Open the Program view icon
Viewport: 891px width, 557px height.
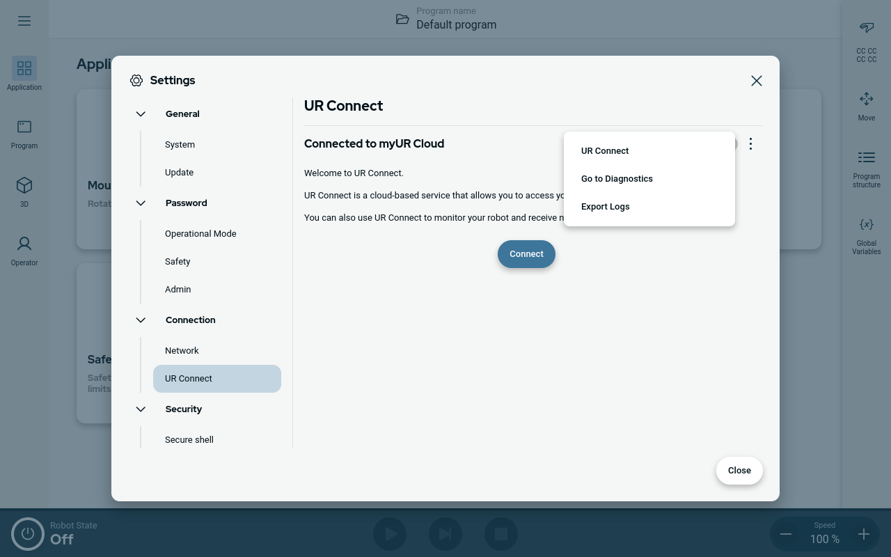click(x=24, y=127)
